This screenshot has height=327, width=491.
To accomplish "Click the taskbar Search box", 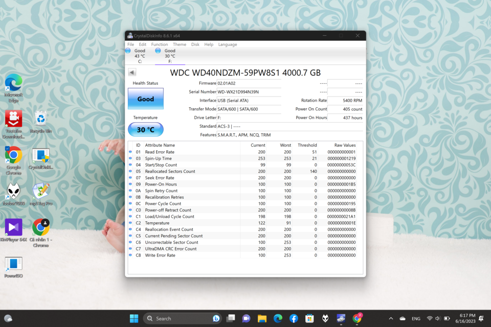I will 182,318.
